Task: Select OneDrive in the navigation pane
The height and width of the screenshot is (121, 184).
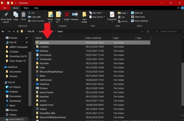Action: coord(11,67)
